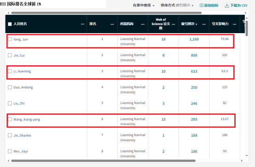
Task: Click vertical scrollbar down arrow
Action: (x=247, y=155)
